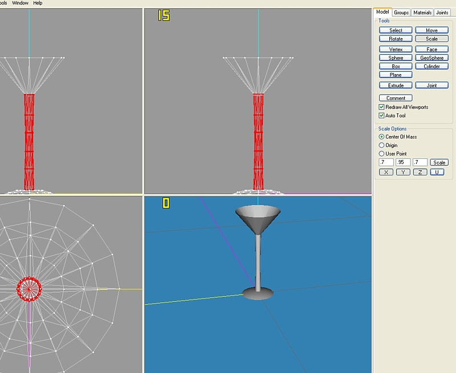Create a GeoSphere primitive
Image resolution: width=456 pixels, height=373 pixels.
(x=431, y=58)
